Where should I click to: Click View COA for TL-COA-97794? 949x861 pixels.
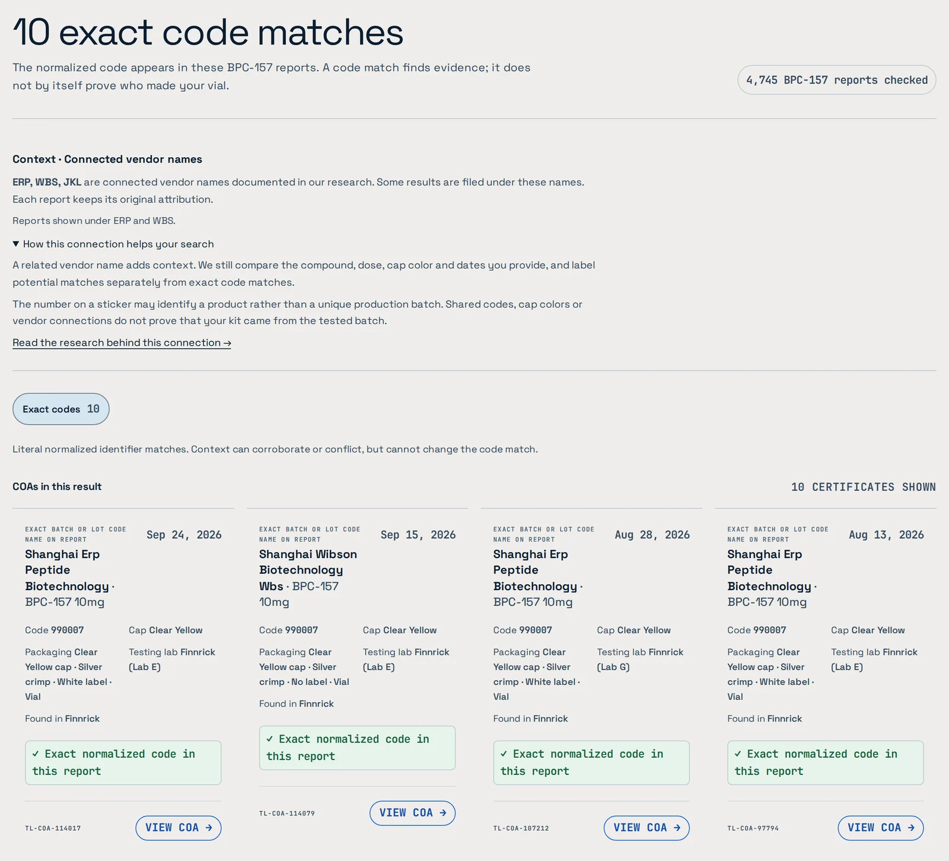(881, 828)
